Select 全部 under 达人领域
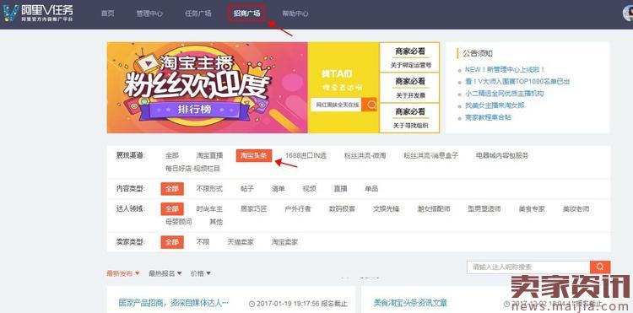The image size is (633, 313). click(x=172, y=209)
